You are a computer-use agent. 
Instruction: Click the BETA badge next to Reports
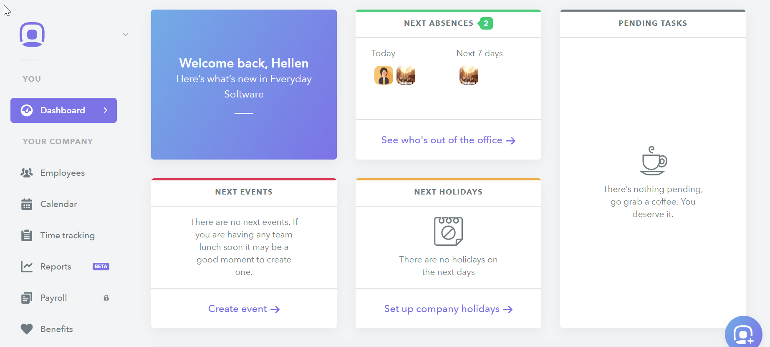[x=101, y=267]
